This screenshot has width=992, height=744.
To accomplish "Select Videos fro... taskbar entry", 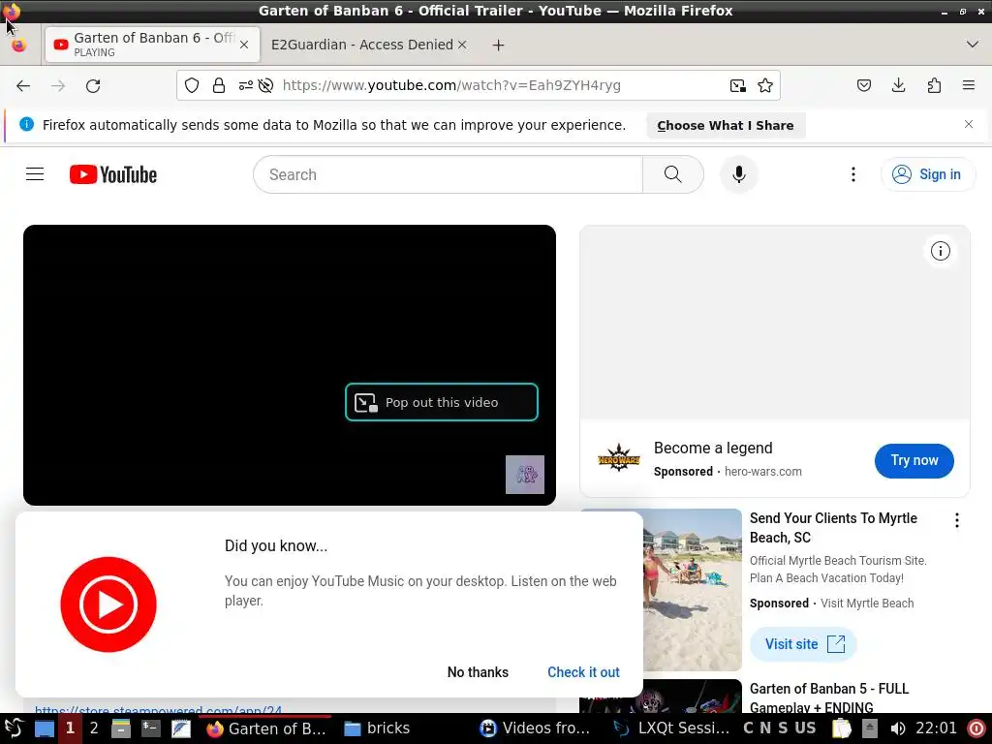I will (x=535, y=728).
